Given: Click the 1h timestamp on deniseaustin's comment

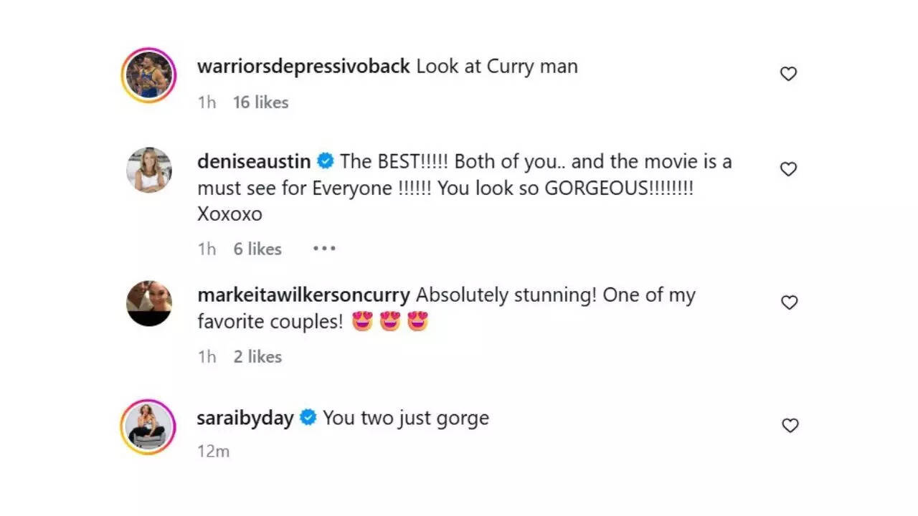Looking at the screenshot, I should coord(207,249).
